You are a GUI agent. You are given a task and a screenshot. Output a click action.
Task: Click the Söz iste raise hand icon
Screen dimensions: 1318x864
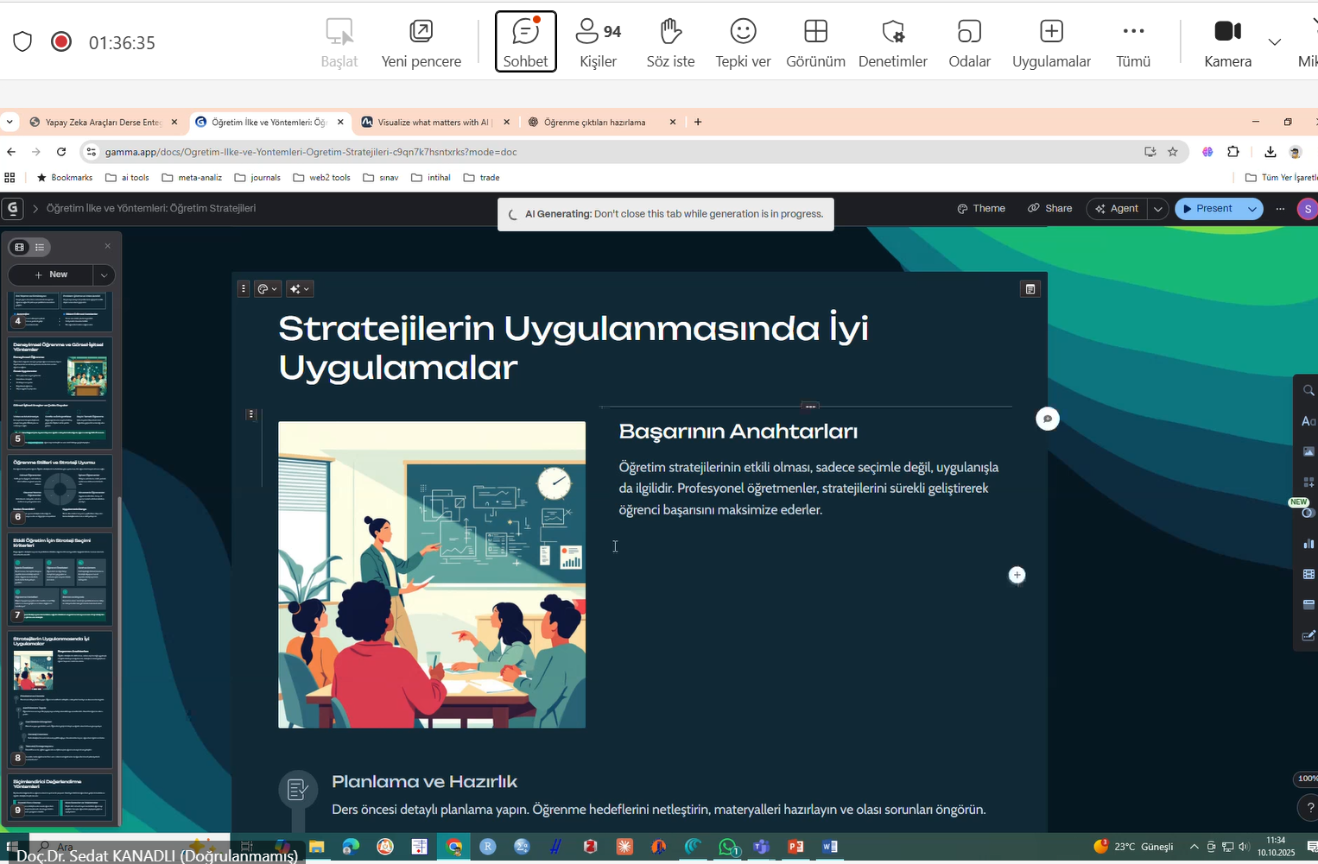point(670,32)
